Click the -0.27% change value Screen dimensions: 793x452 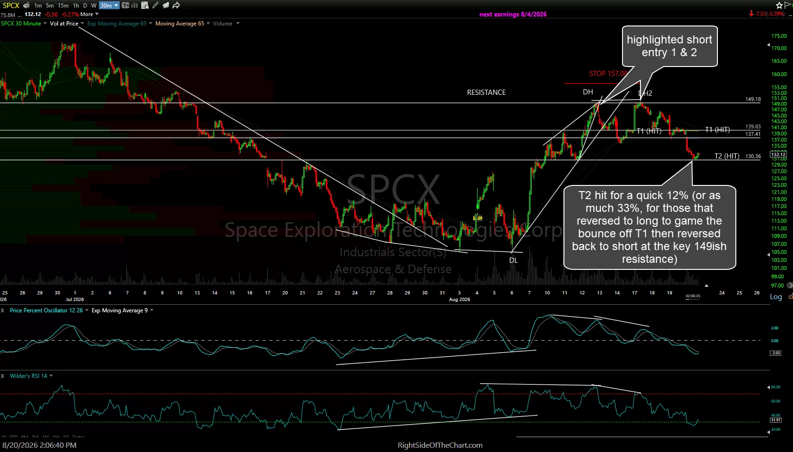pyautogui.click(x=70, y=14)
